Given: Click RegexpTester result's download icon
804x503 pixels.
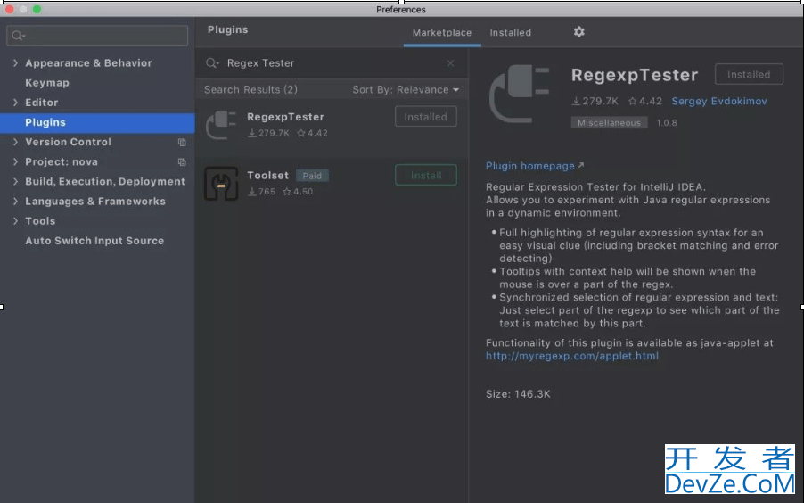Looking at the screenshot, I should (x=251, y=133).
